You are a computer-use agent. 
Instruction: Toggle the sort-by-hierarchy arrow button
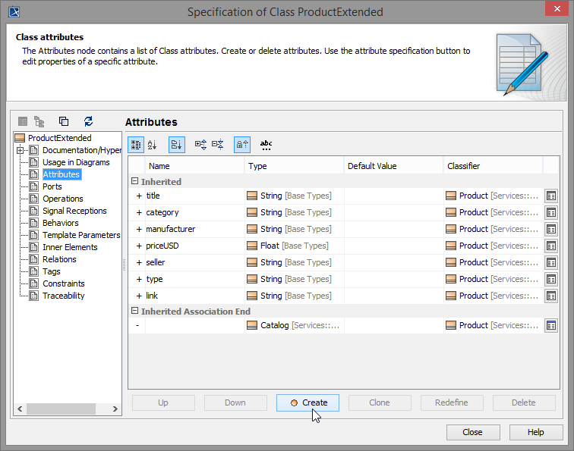[176, 144]
